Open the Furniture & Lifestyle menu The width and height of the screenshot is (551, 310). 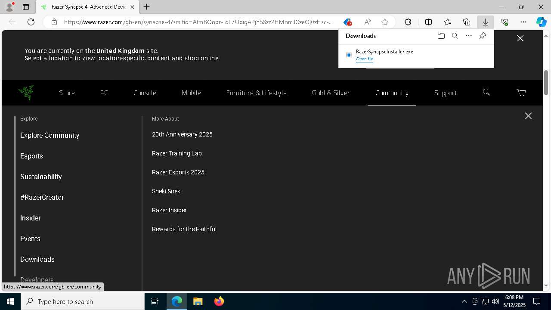click(256, 93)
